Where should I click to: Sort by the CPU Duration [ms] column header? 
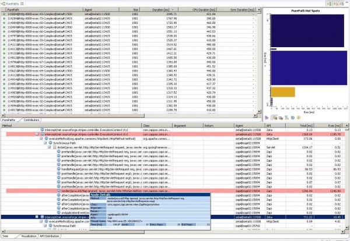click(x=198, y=9)
